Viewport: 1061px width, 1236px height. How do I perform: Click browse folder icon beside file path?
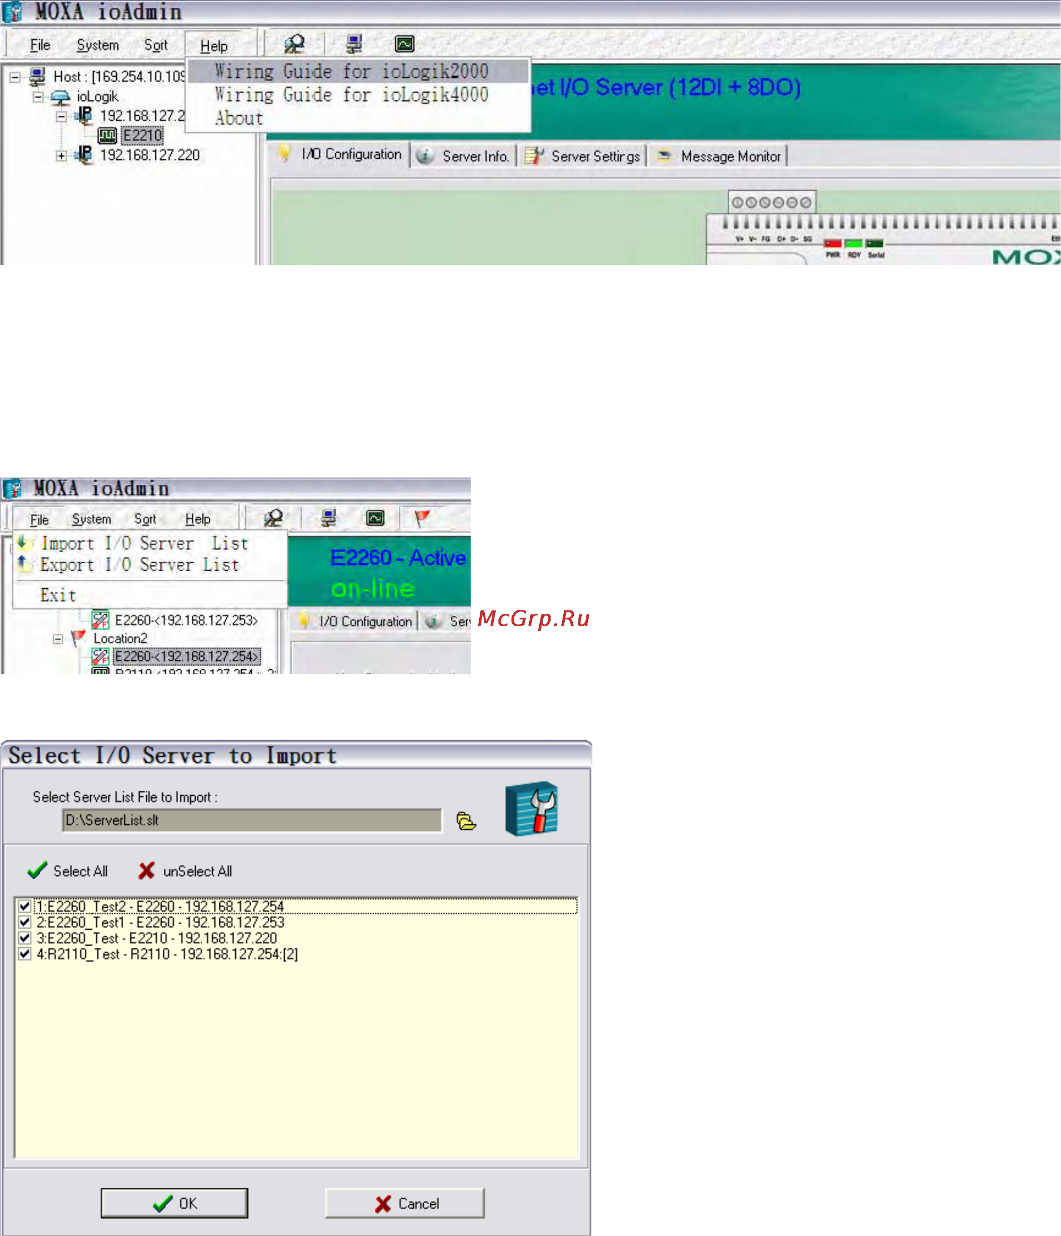(x=466, y=821)
